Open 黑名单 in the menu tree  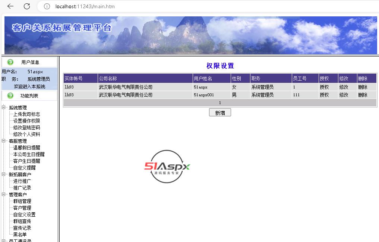click(x=20, y=235)
